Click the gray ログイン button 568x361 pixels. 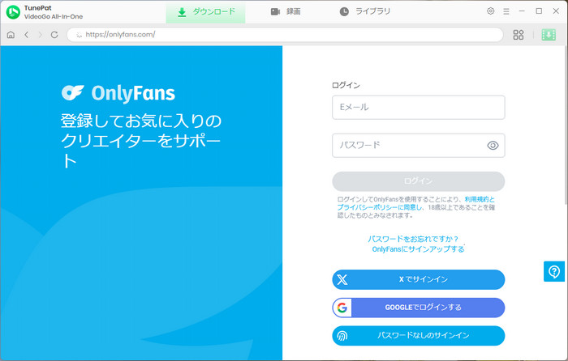pyautogui.click(x=419, y=181)
